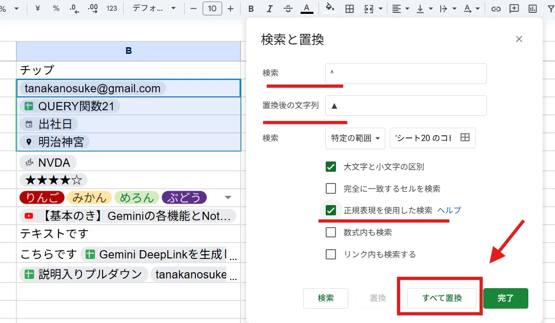
Task: Toggle bold formatting
Action: pyautogui.click(x=251, y=9)
